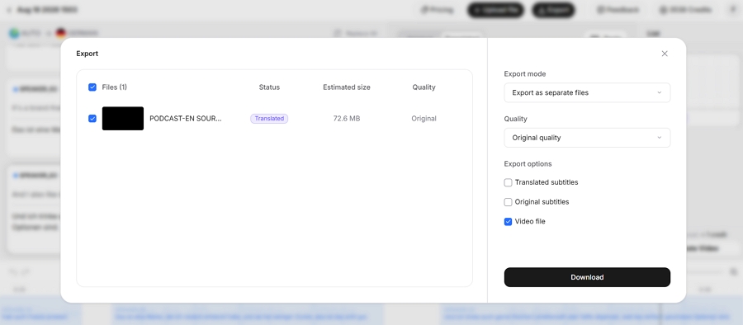Close the Export dialog
Screen dimensions: 743x325
665,54
